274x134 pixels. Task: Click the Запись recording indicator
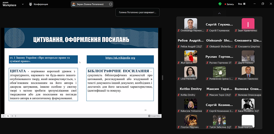coord(229,4)
